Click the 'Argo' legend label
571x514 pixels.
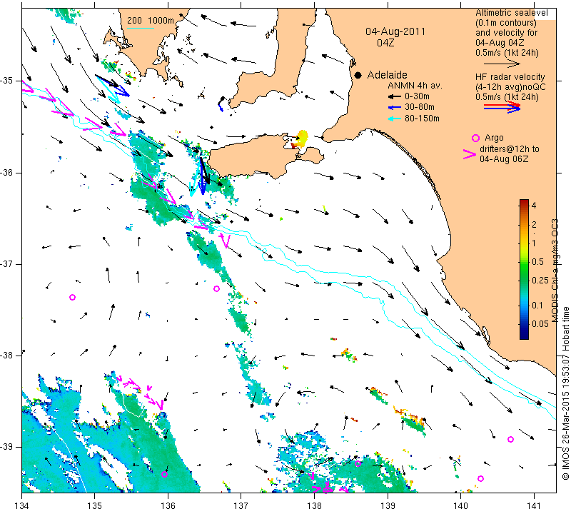pos(494,138)
